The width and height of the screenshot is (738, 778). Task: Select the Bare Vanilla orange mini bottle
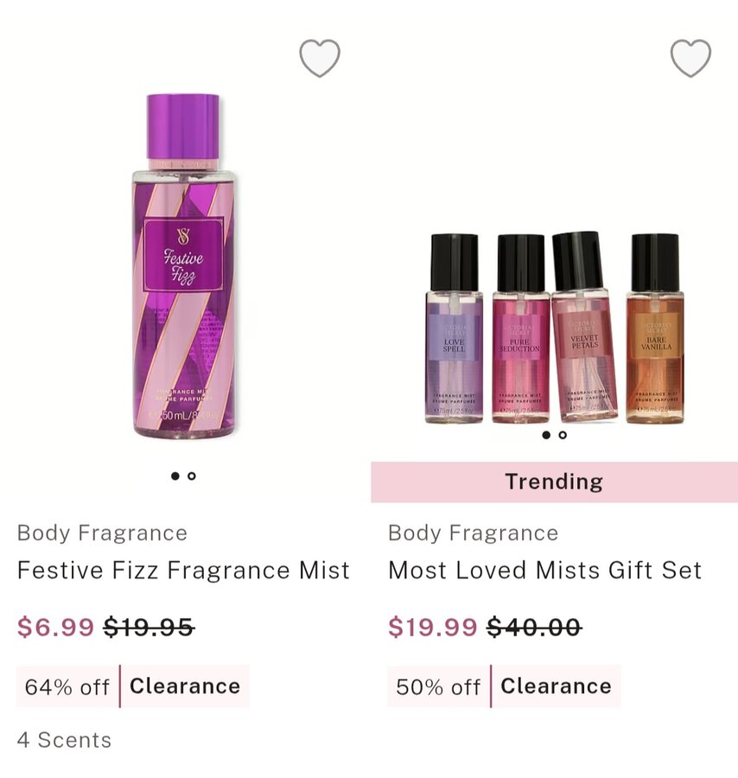click(x=655, y=328)
